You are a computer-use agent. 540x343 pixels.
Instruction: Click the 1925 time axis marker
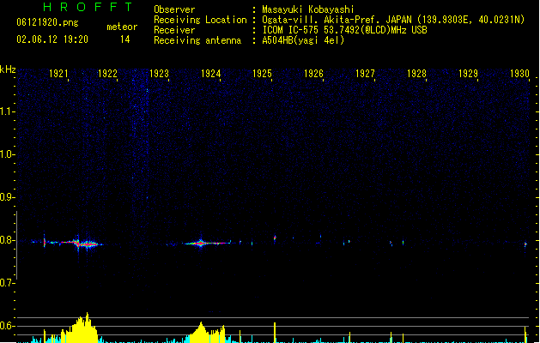(x=262, y=74)
